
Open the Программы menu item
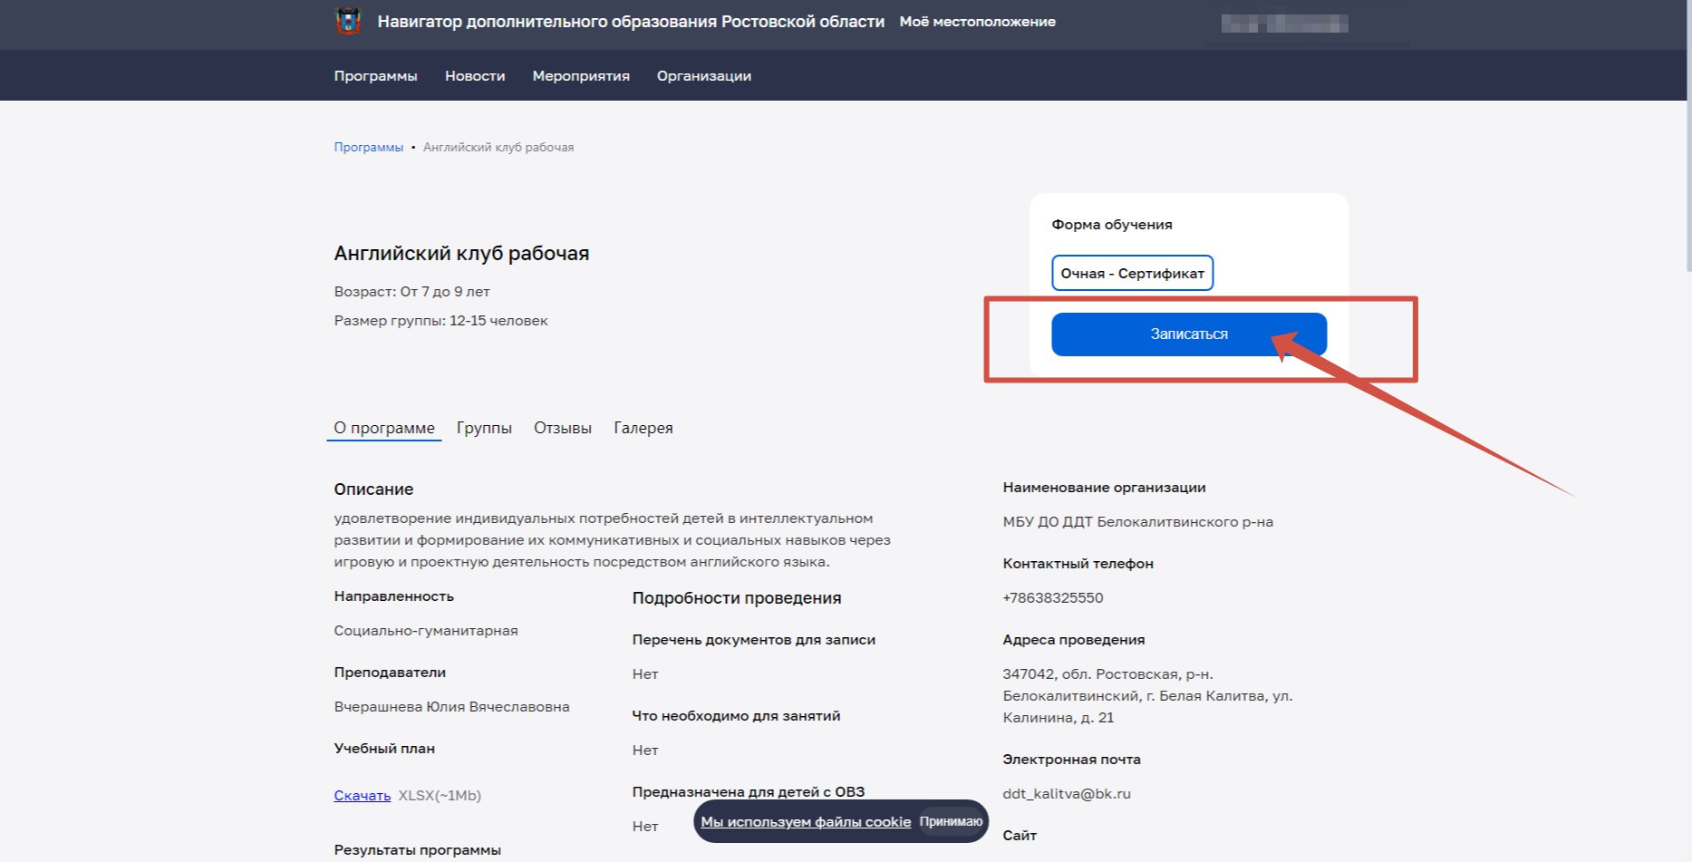(375, 76)
